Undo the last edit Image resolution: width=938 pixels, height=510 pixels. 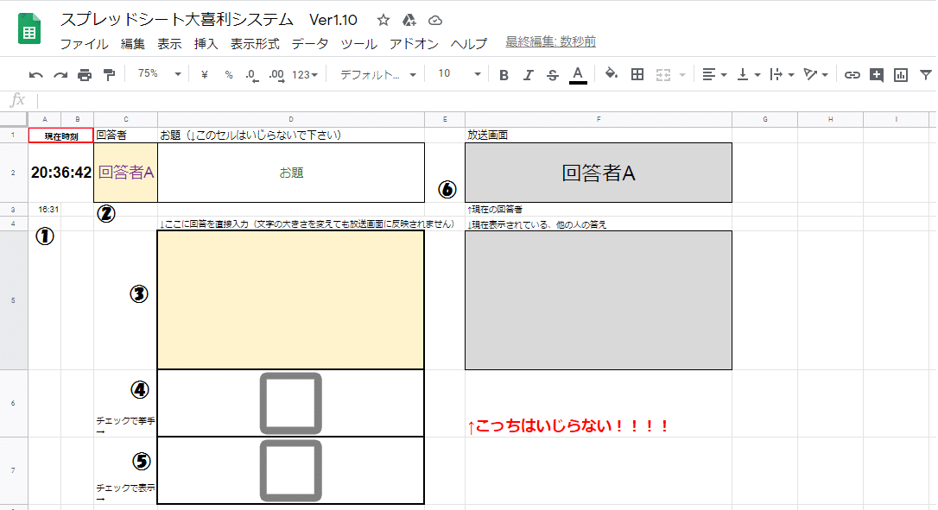(35, 75)
